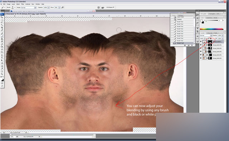Select the Clone Stamp tool

2,39
